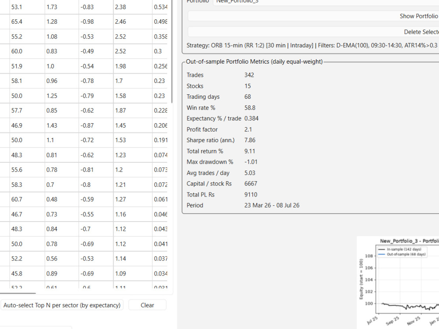The height and width of the screenshot is (329, 439).
Task: Choose the cell showing 1.53
Action: tap(133, 140)
